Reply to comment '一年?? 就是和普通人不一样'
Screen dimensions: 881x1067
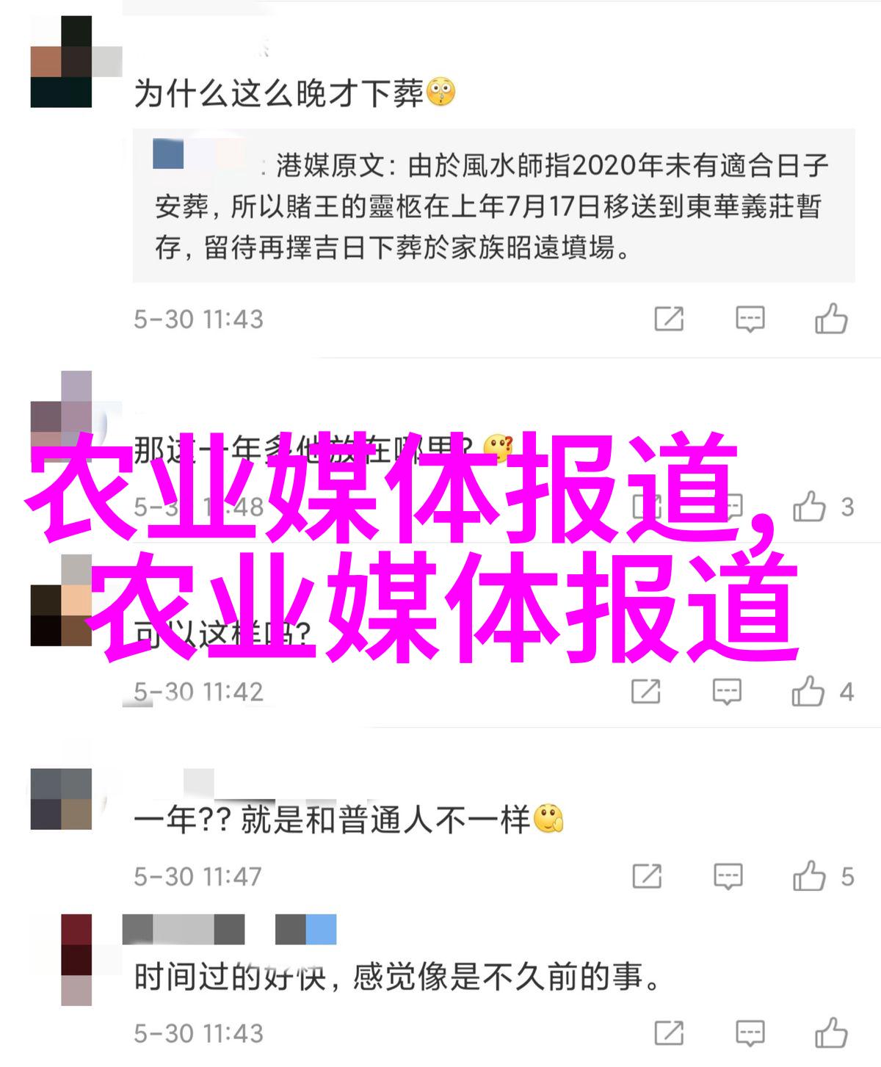coord(728,876)
